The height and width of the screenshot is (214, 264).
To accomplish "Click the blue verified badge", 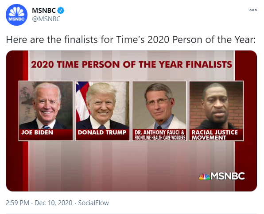I will tap(61, 11).
